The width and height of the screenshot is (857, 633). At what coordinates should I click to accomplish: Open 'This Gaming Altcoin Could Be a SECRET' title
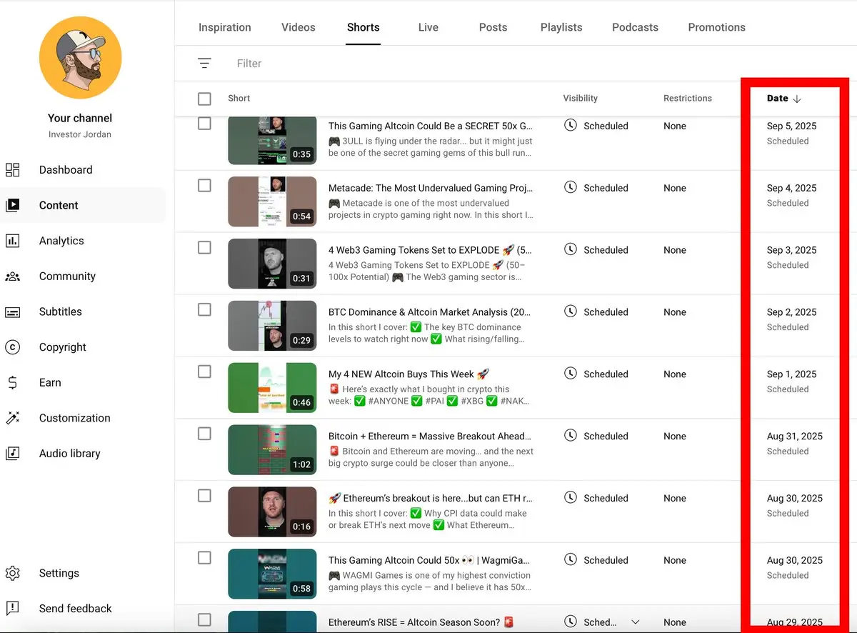(x=431, y=126)
